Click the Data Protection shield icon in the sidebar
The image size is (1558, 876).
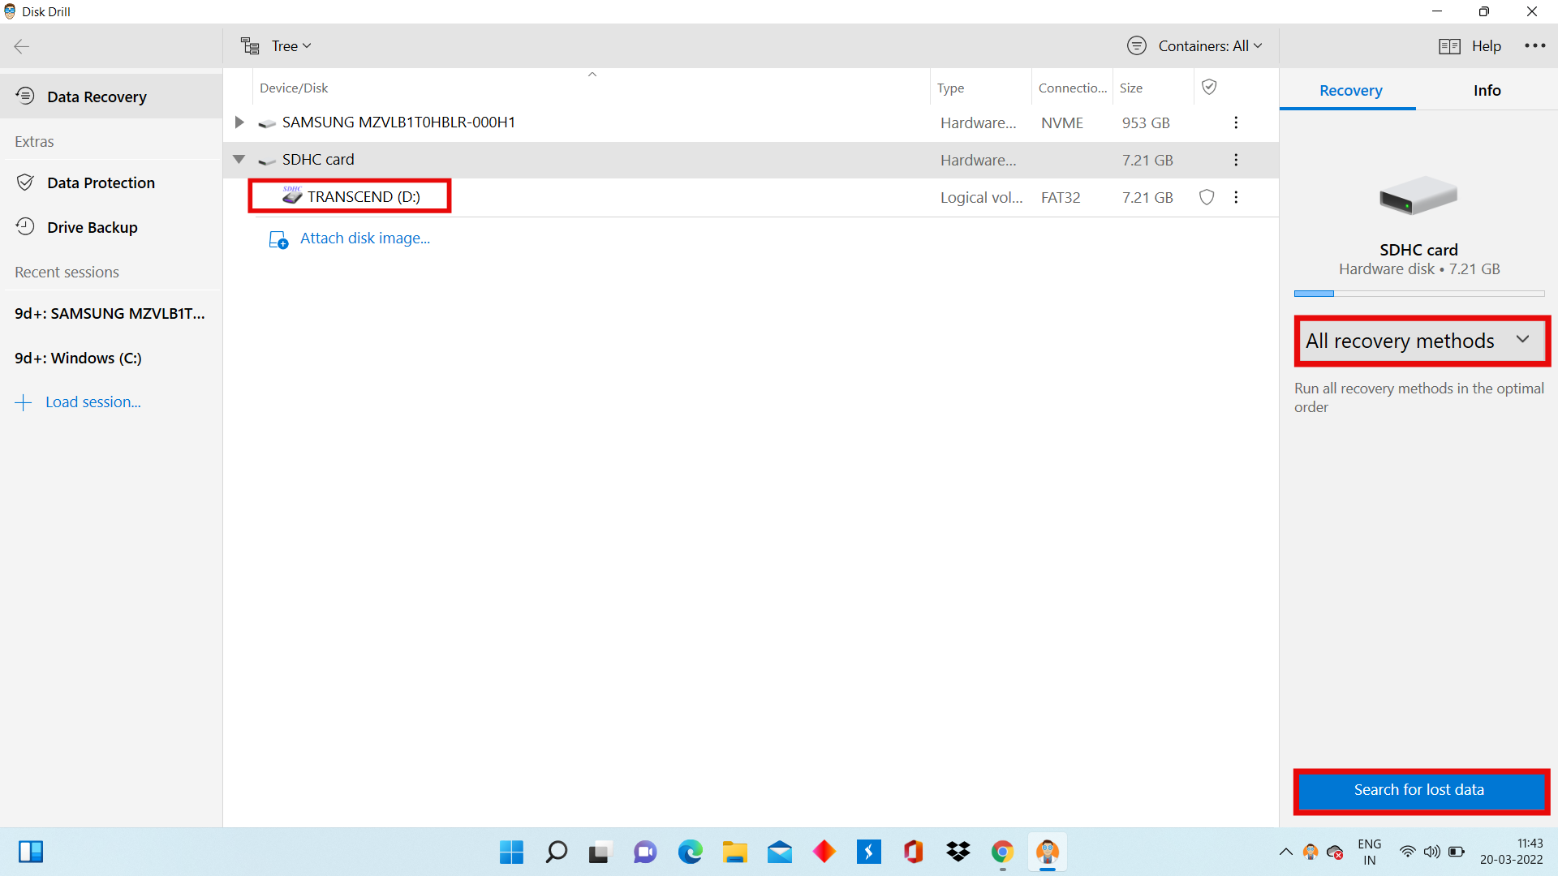click(x=25, y=182)
